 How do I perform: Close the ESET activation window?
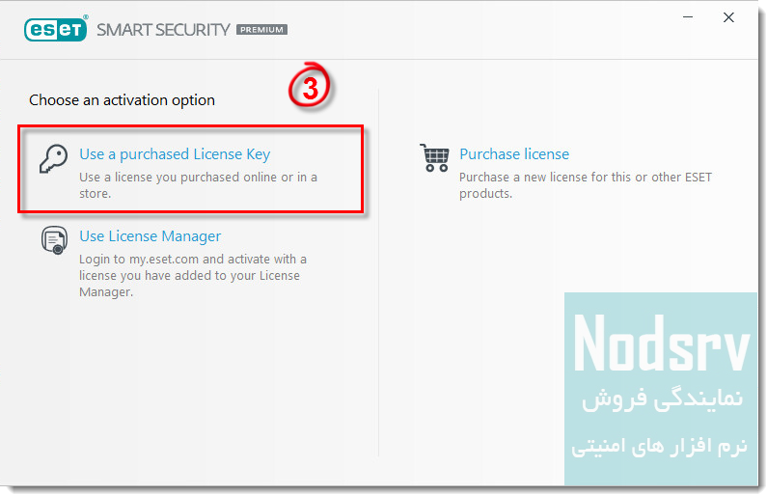click(729, 17)
